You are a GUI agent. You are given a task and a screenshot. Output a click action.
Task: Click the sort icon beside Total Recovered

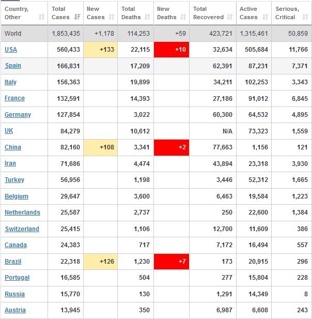[230, 17]
